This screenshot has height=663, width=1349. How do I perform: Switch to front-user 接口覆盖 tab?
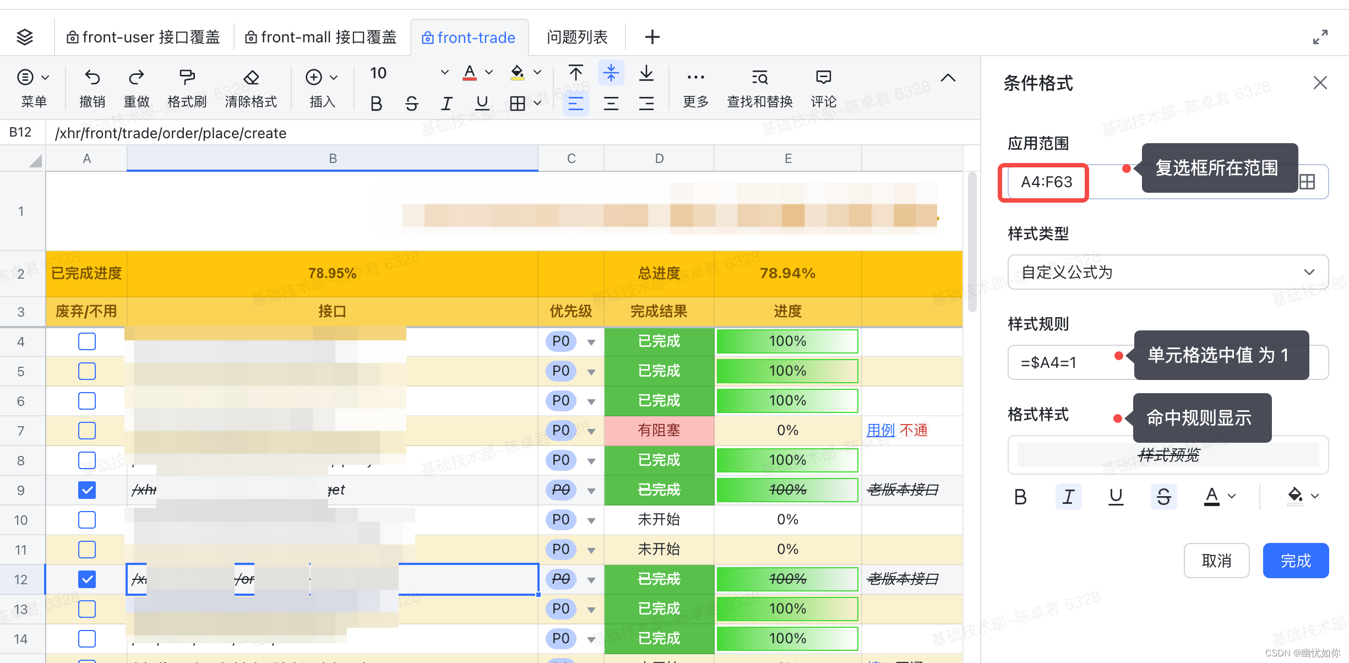(143, 37)
